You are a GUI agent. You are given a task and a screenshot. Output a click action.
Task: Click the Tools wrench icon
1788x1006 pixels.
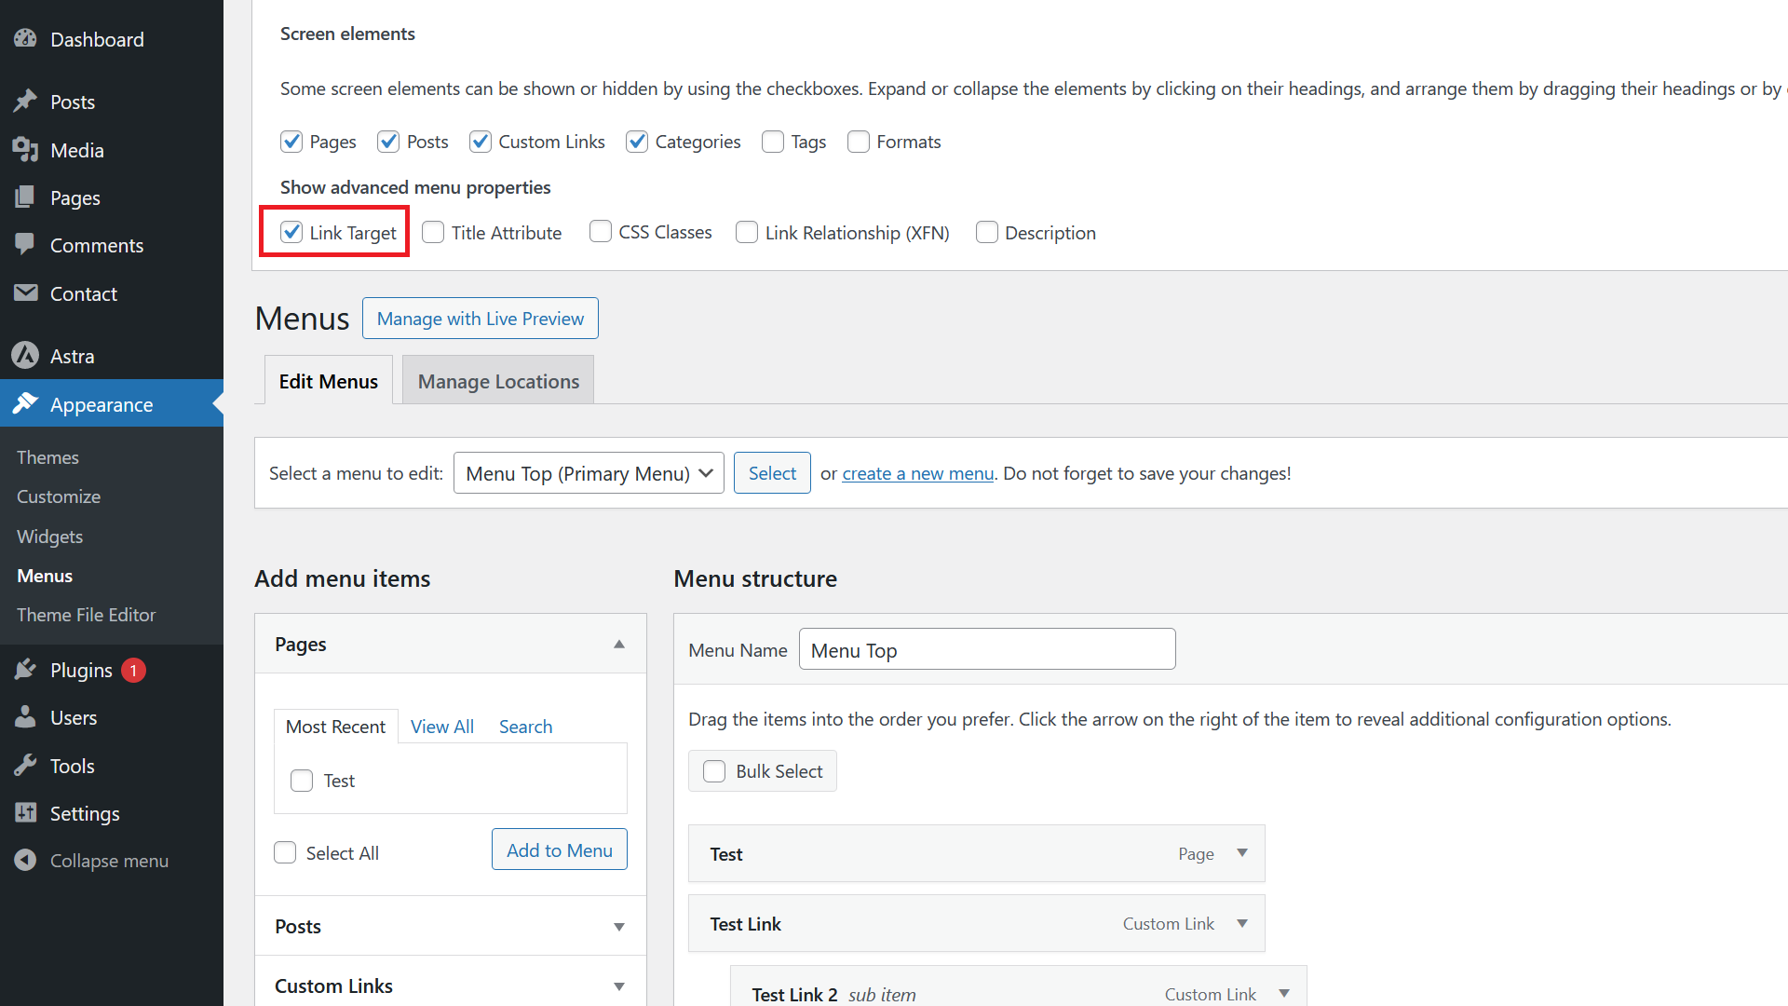click(25, 766)
